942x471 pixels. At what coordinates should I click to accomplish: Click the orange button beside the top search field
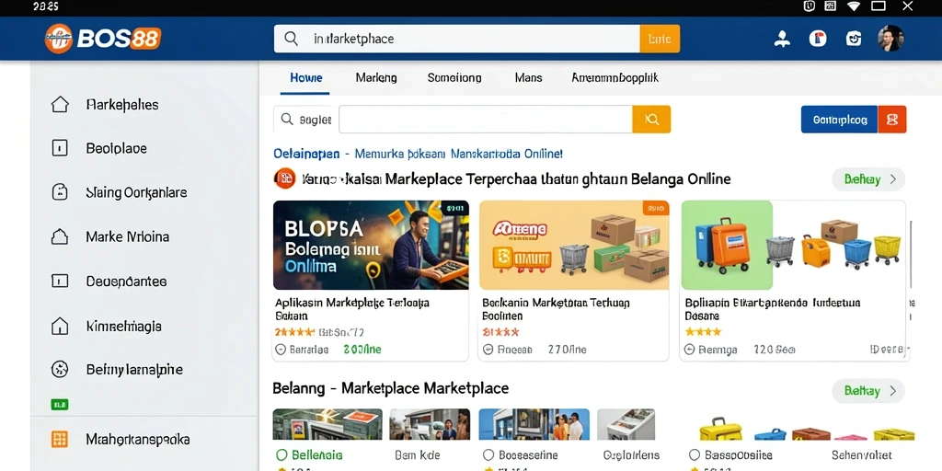(x=660, y=39)
